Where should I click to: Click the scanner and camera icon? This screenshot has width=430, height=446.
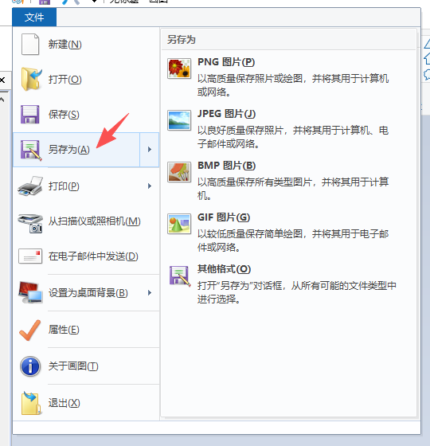(30, 223)
